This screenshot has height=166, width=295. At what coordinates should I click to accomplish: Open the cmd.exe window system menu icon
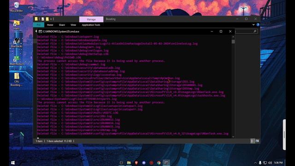tap(40, 31)
